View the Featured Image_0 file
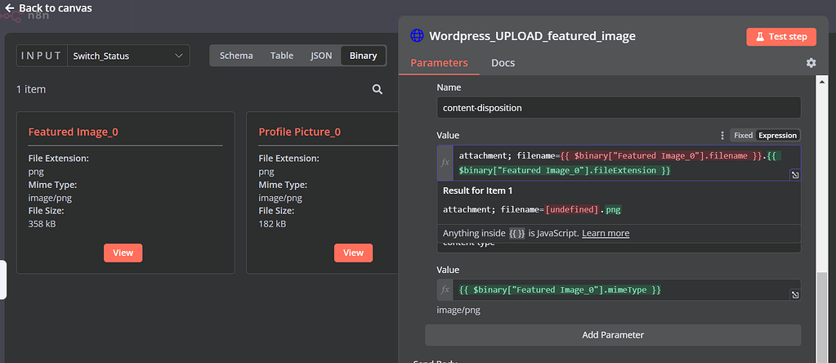Image resolution: width=836 pixels, height=363 pixels. 123,253
